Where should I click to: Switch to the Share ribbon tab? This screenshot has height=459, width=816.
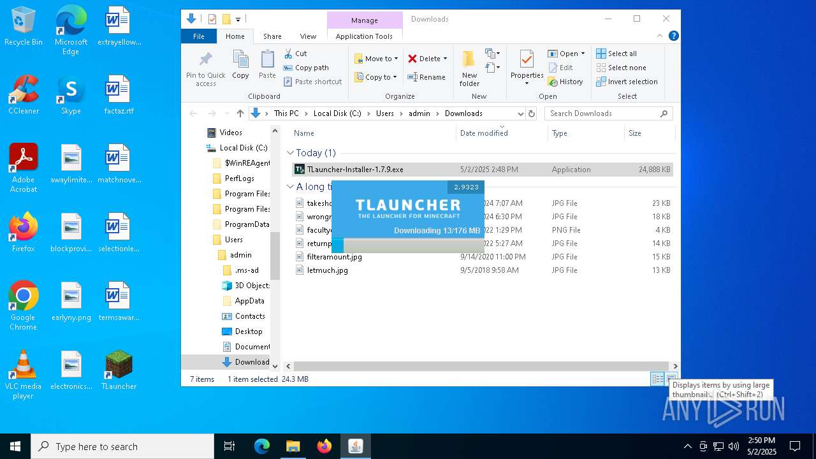pos(272,36)
